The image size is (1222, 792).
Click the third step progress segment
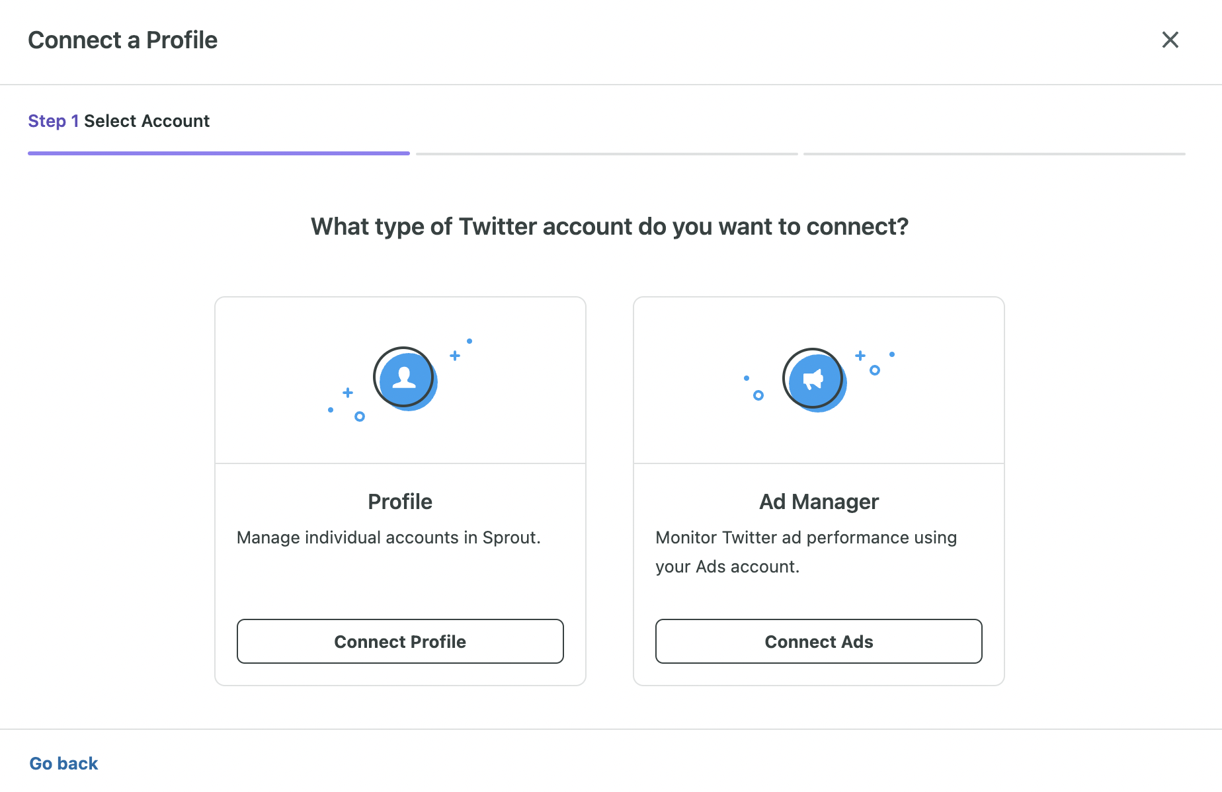[994, 153]
